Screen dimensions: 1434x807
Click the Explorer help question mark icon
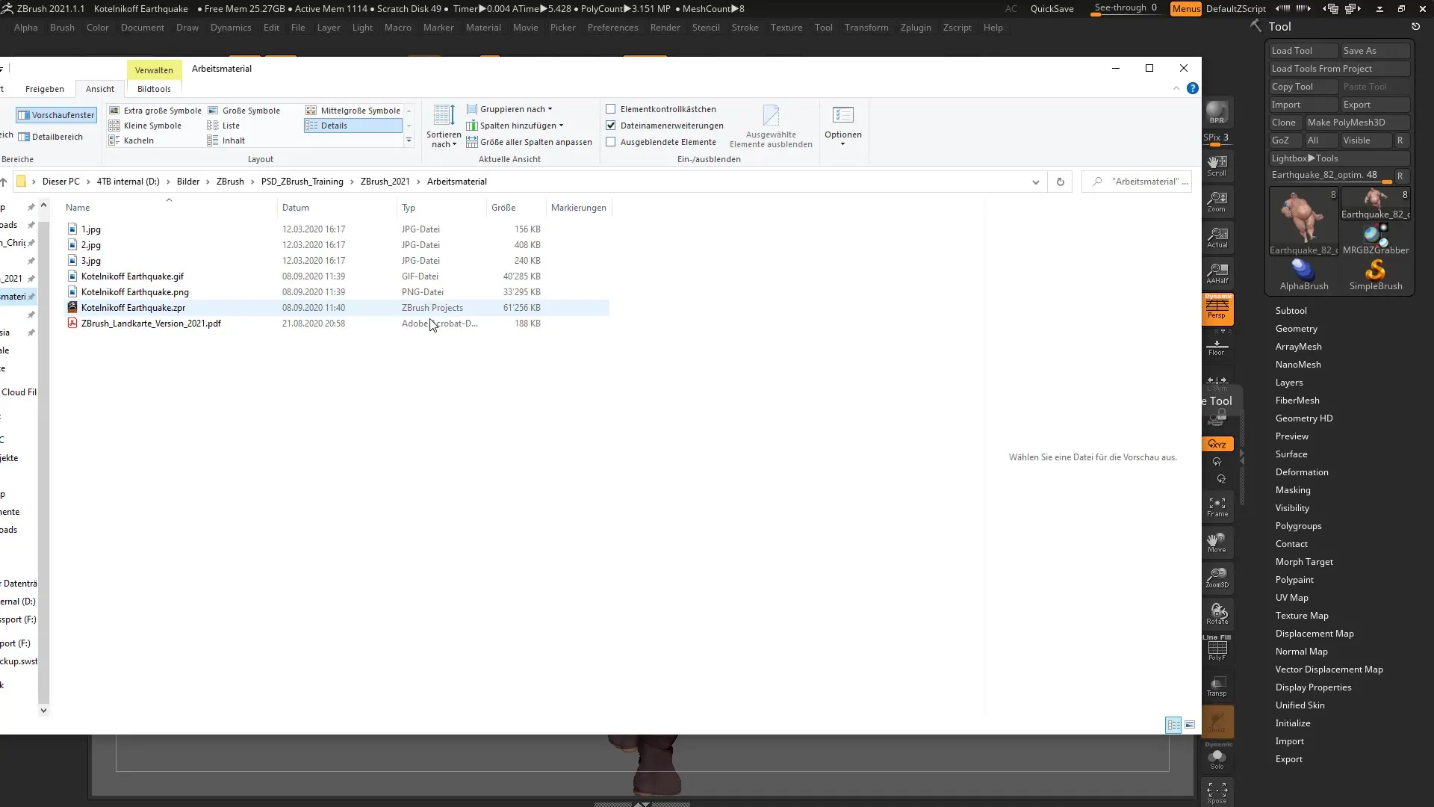point(1193,88)
